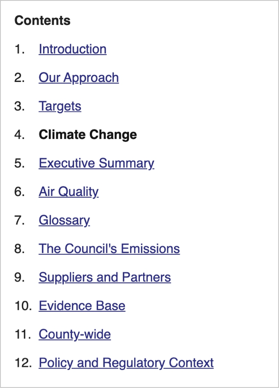Screen dimensions: 279x388
Task: Open the Introduction link
Action: click(73, 49)
